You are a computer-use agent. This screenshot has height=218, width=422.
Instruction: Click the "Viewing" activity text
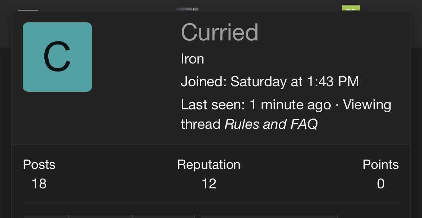point(367,105)
